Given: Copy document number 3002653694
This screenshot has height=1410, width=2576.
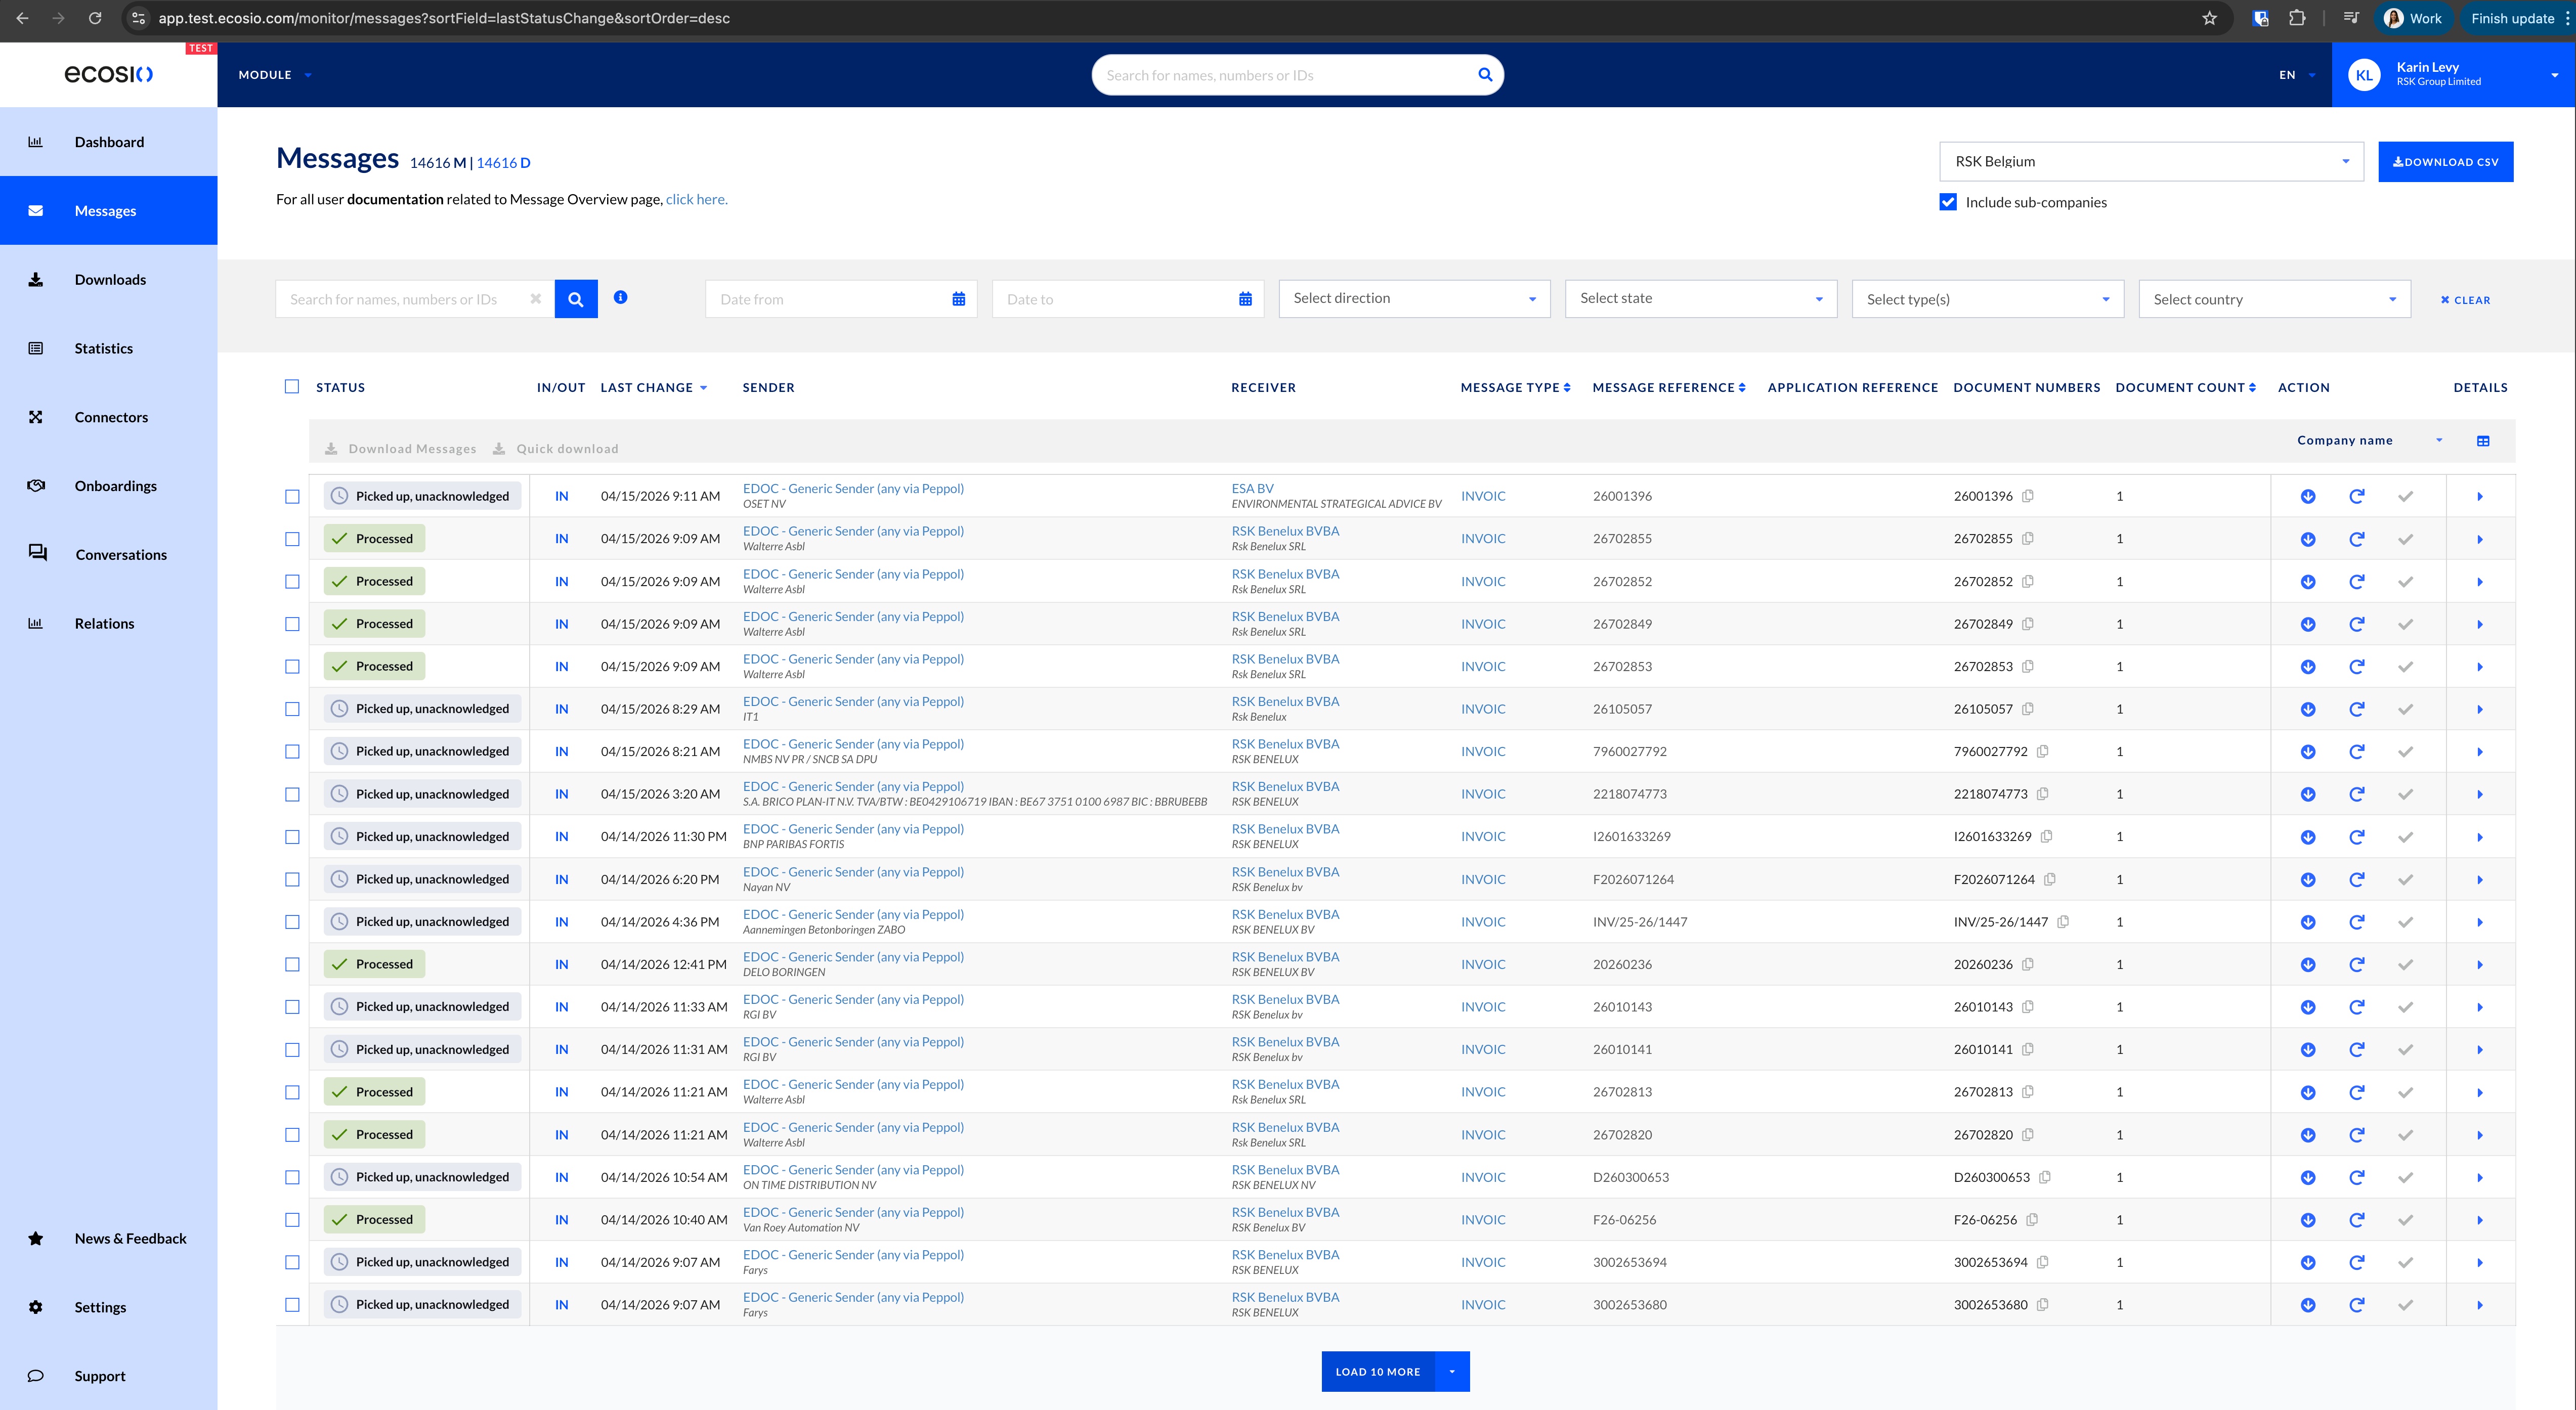Looking at the screenshot, I should pyautogui.click(x=2043, y=1262).
